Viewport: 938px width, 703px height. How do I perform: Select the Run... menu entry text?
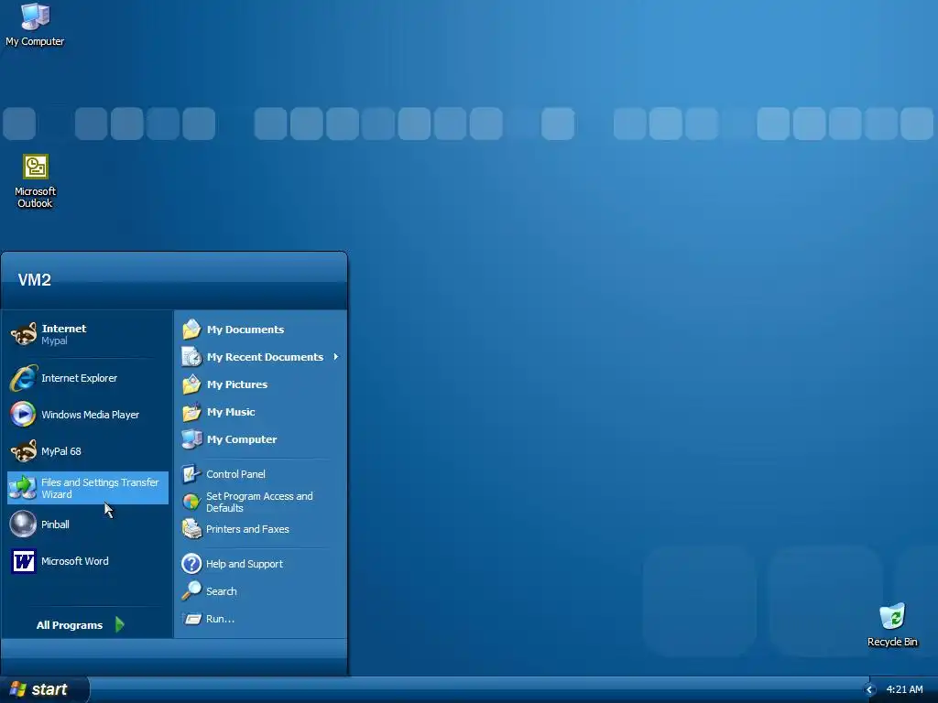pos(220,619)
